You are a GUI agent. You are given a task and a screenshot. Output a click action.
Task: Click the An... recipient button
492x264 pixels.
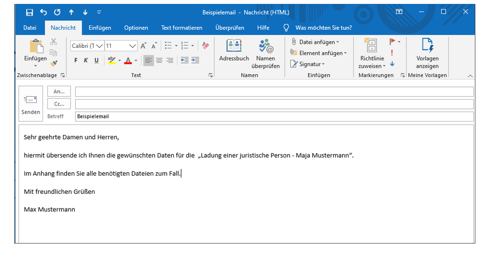(59, 91)
